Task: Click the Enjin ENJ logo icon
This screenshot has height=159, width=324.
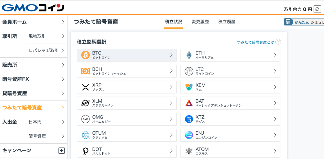Action: tap(189, 135)
